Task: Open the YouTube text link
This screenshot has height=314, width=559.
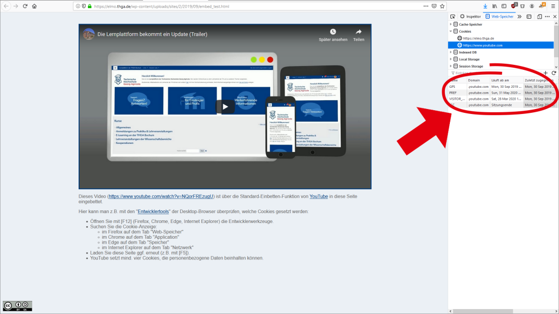Action: point(319,196)
